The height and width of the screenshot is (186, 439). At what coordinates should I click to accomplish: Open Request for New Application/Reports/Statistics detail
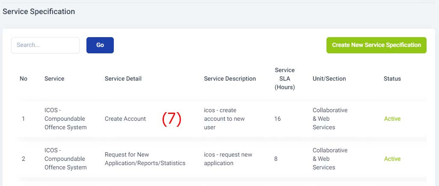pyautogui.click(x=145, y=159)
